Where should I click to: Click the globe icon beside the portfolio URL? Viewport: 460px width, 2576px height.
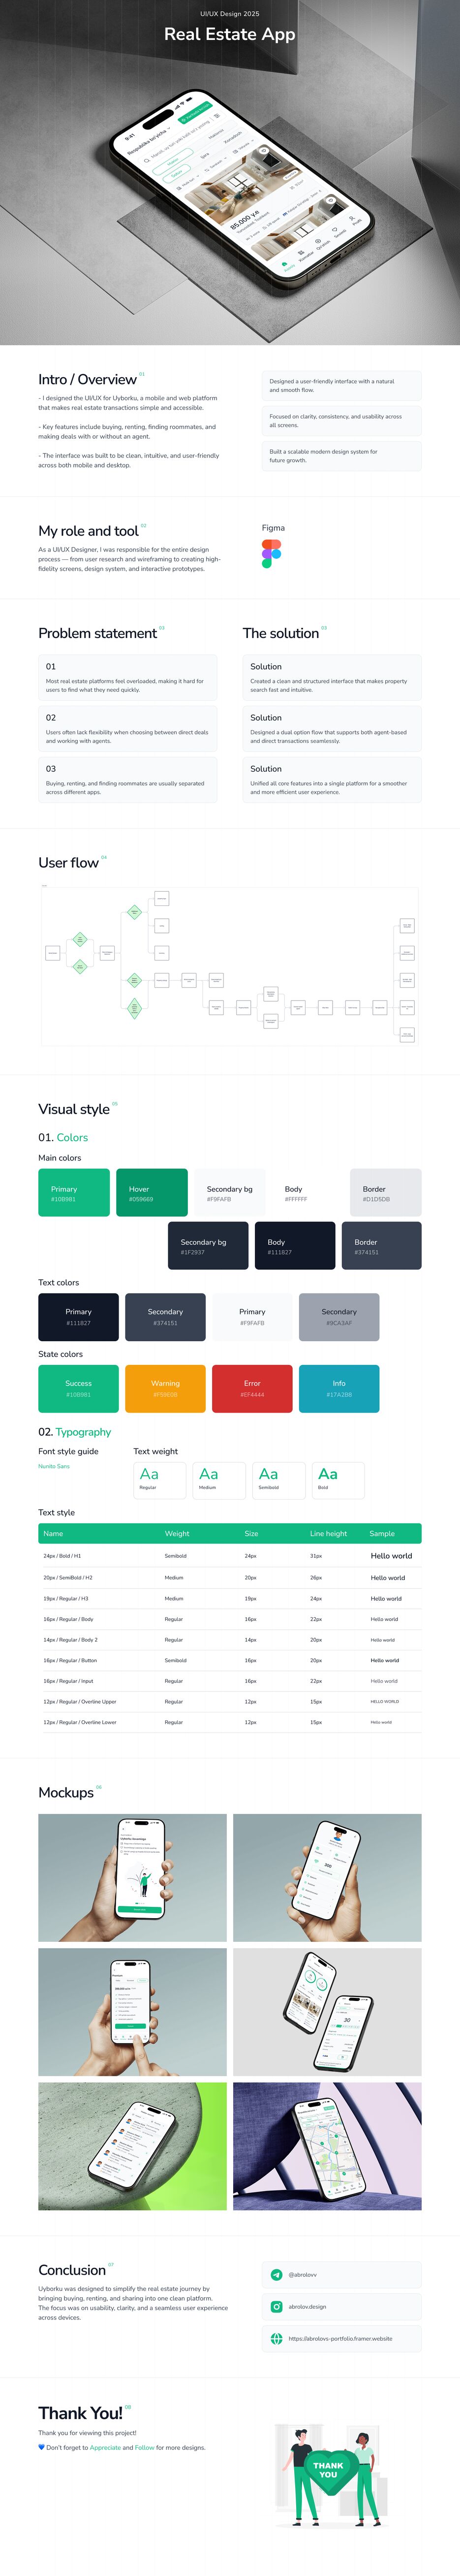tap(277, 2338)
